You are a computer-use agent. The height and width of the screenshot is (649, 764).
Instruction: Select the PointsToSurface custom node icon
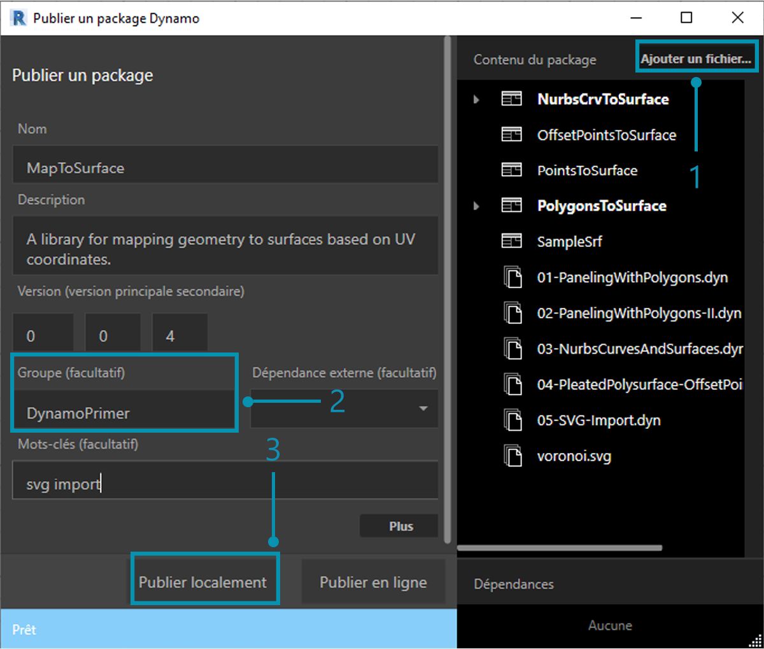511,171
